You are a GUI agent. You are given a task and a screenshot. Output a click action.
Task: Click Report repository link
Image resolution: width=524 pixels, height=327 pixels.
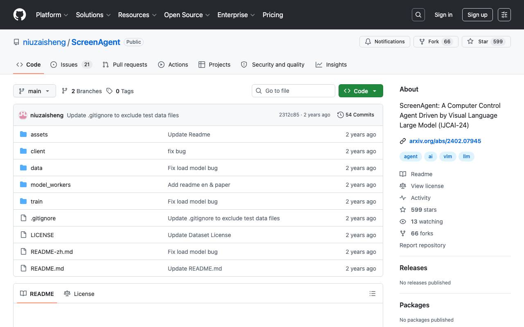(422, 245)
